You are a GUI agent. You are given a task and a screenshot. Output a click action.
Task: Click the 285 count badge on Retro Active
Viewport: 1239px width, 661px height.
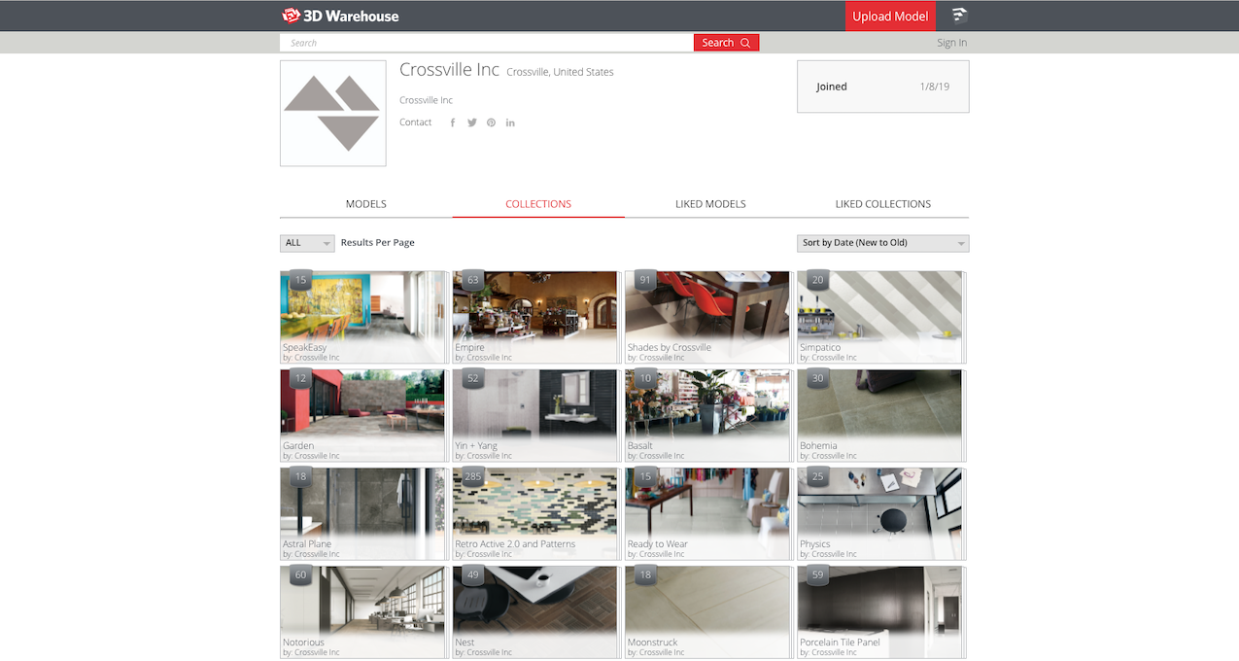pos(473,477)
